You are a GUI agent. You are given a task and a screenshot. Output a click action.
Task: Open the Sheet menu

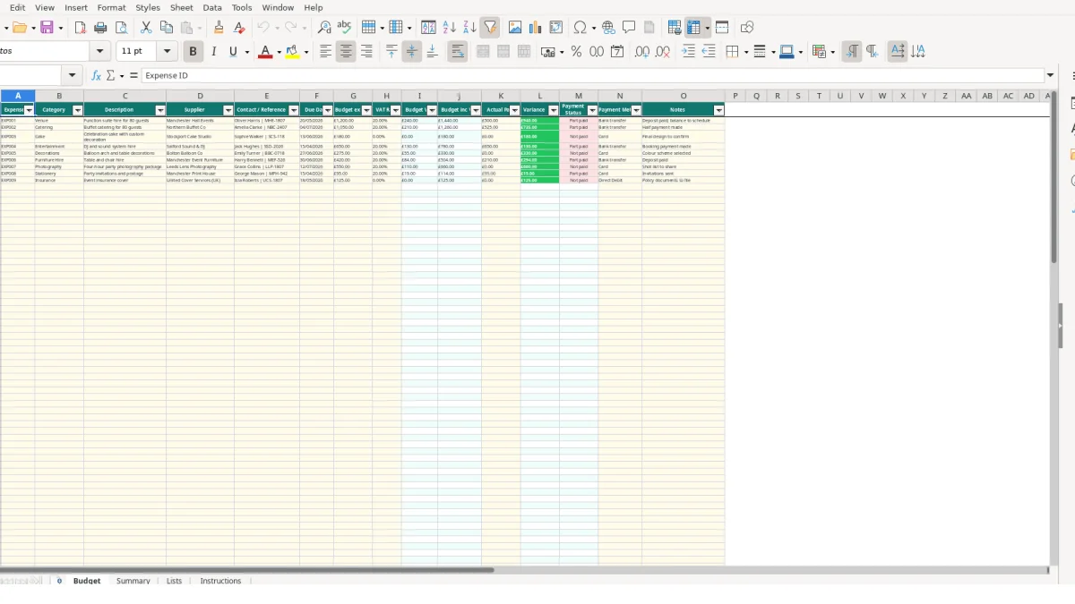click(x=182, y=7)
